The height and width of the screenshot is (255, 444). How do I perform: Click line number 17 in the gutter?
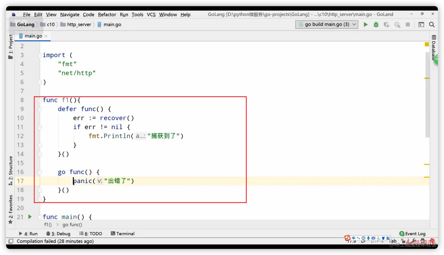point(20,181)
